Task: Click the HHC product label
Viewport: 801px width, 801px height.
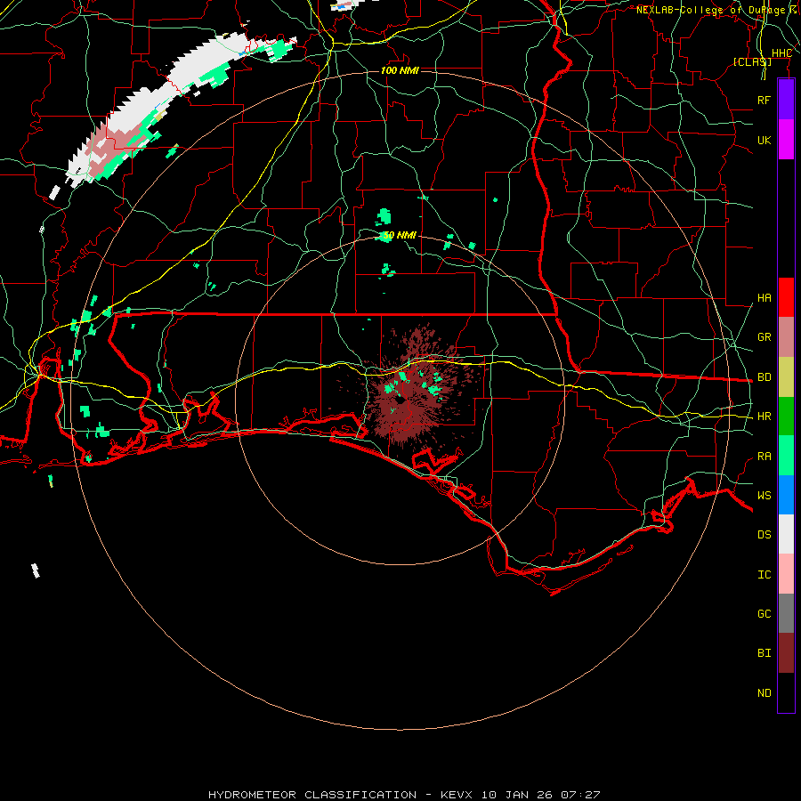Action: (781, 53)
